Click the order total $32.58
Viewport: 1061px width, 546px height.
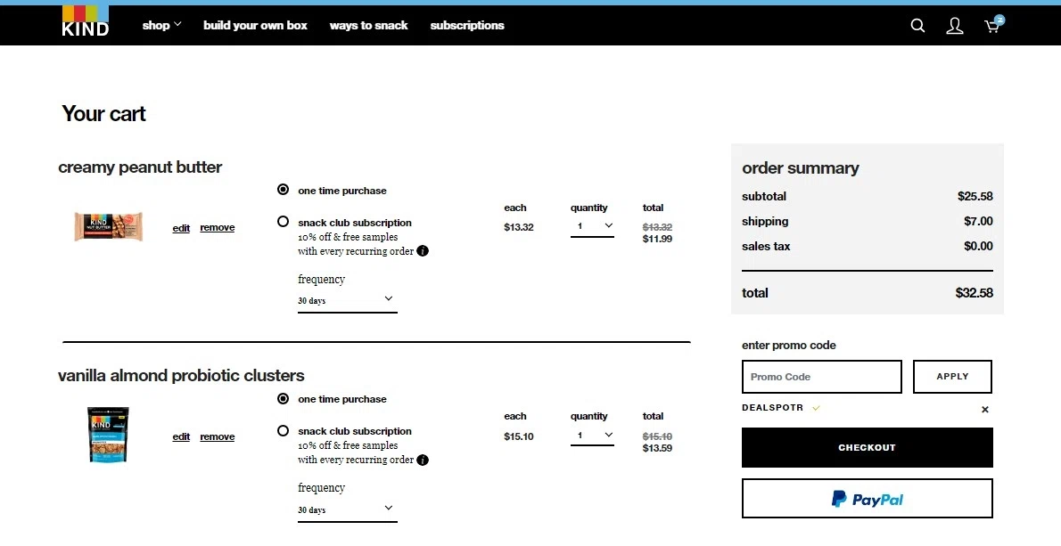coord(974,293)
